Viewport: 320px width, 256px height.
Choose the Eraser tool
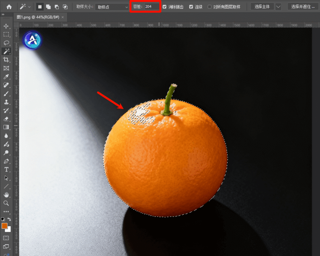[x=6, y=119]
